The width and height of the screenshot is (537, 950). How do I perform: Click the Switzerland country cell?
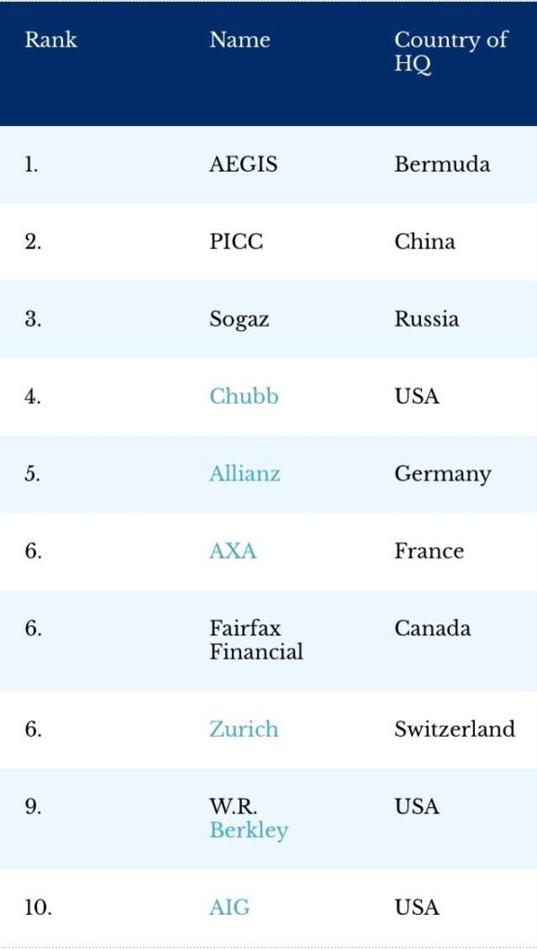coord(454,729)
